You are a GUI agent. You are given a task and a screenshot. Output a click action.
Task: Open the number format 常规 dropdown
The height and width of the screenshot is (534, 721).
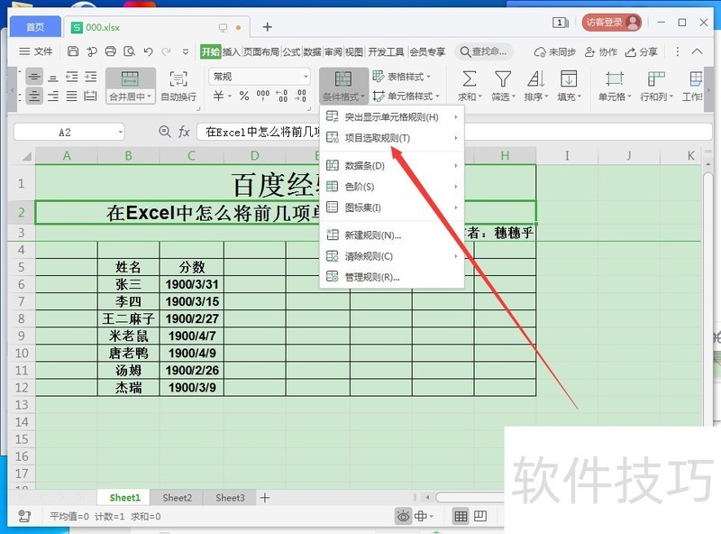(306, 77)
